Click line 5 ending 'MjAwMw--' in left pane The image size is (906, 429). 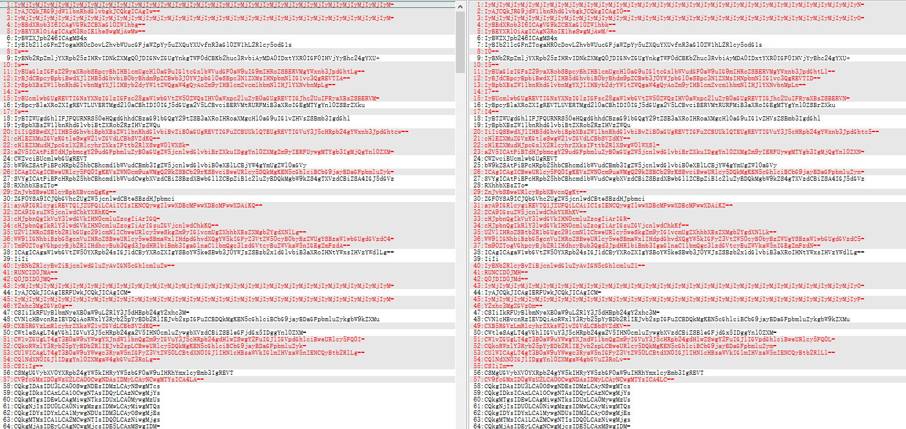pos(80,31)
